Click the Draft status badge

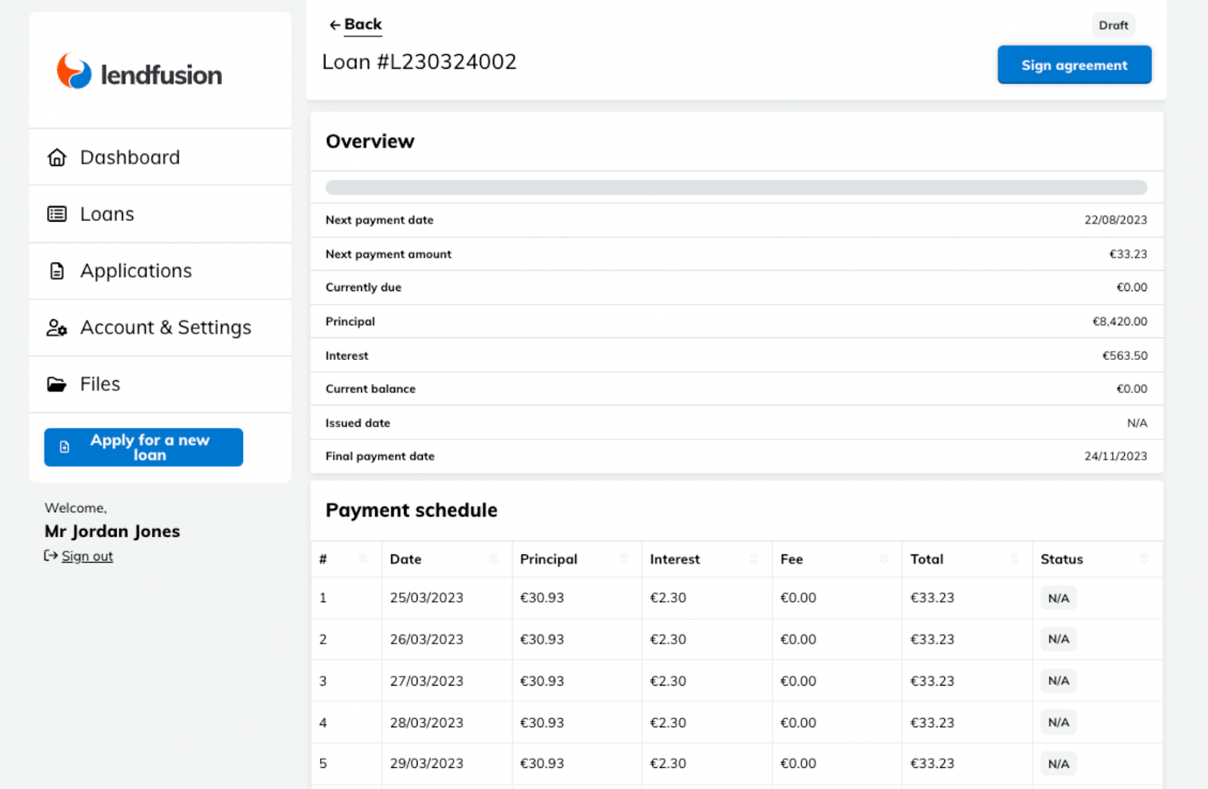(x=1113, y=25)
